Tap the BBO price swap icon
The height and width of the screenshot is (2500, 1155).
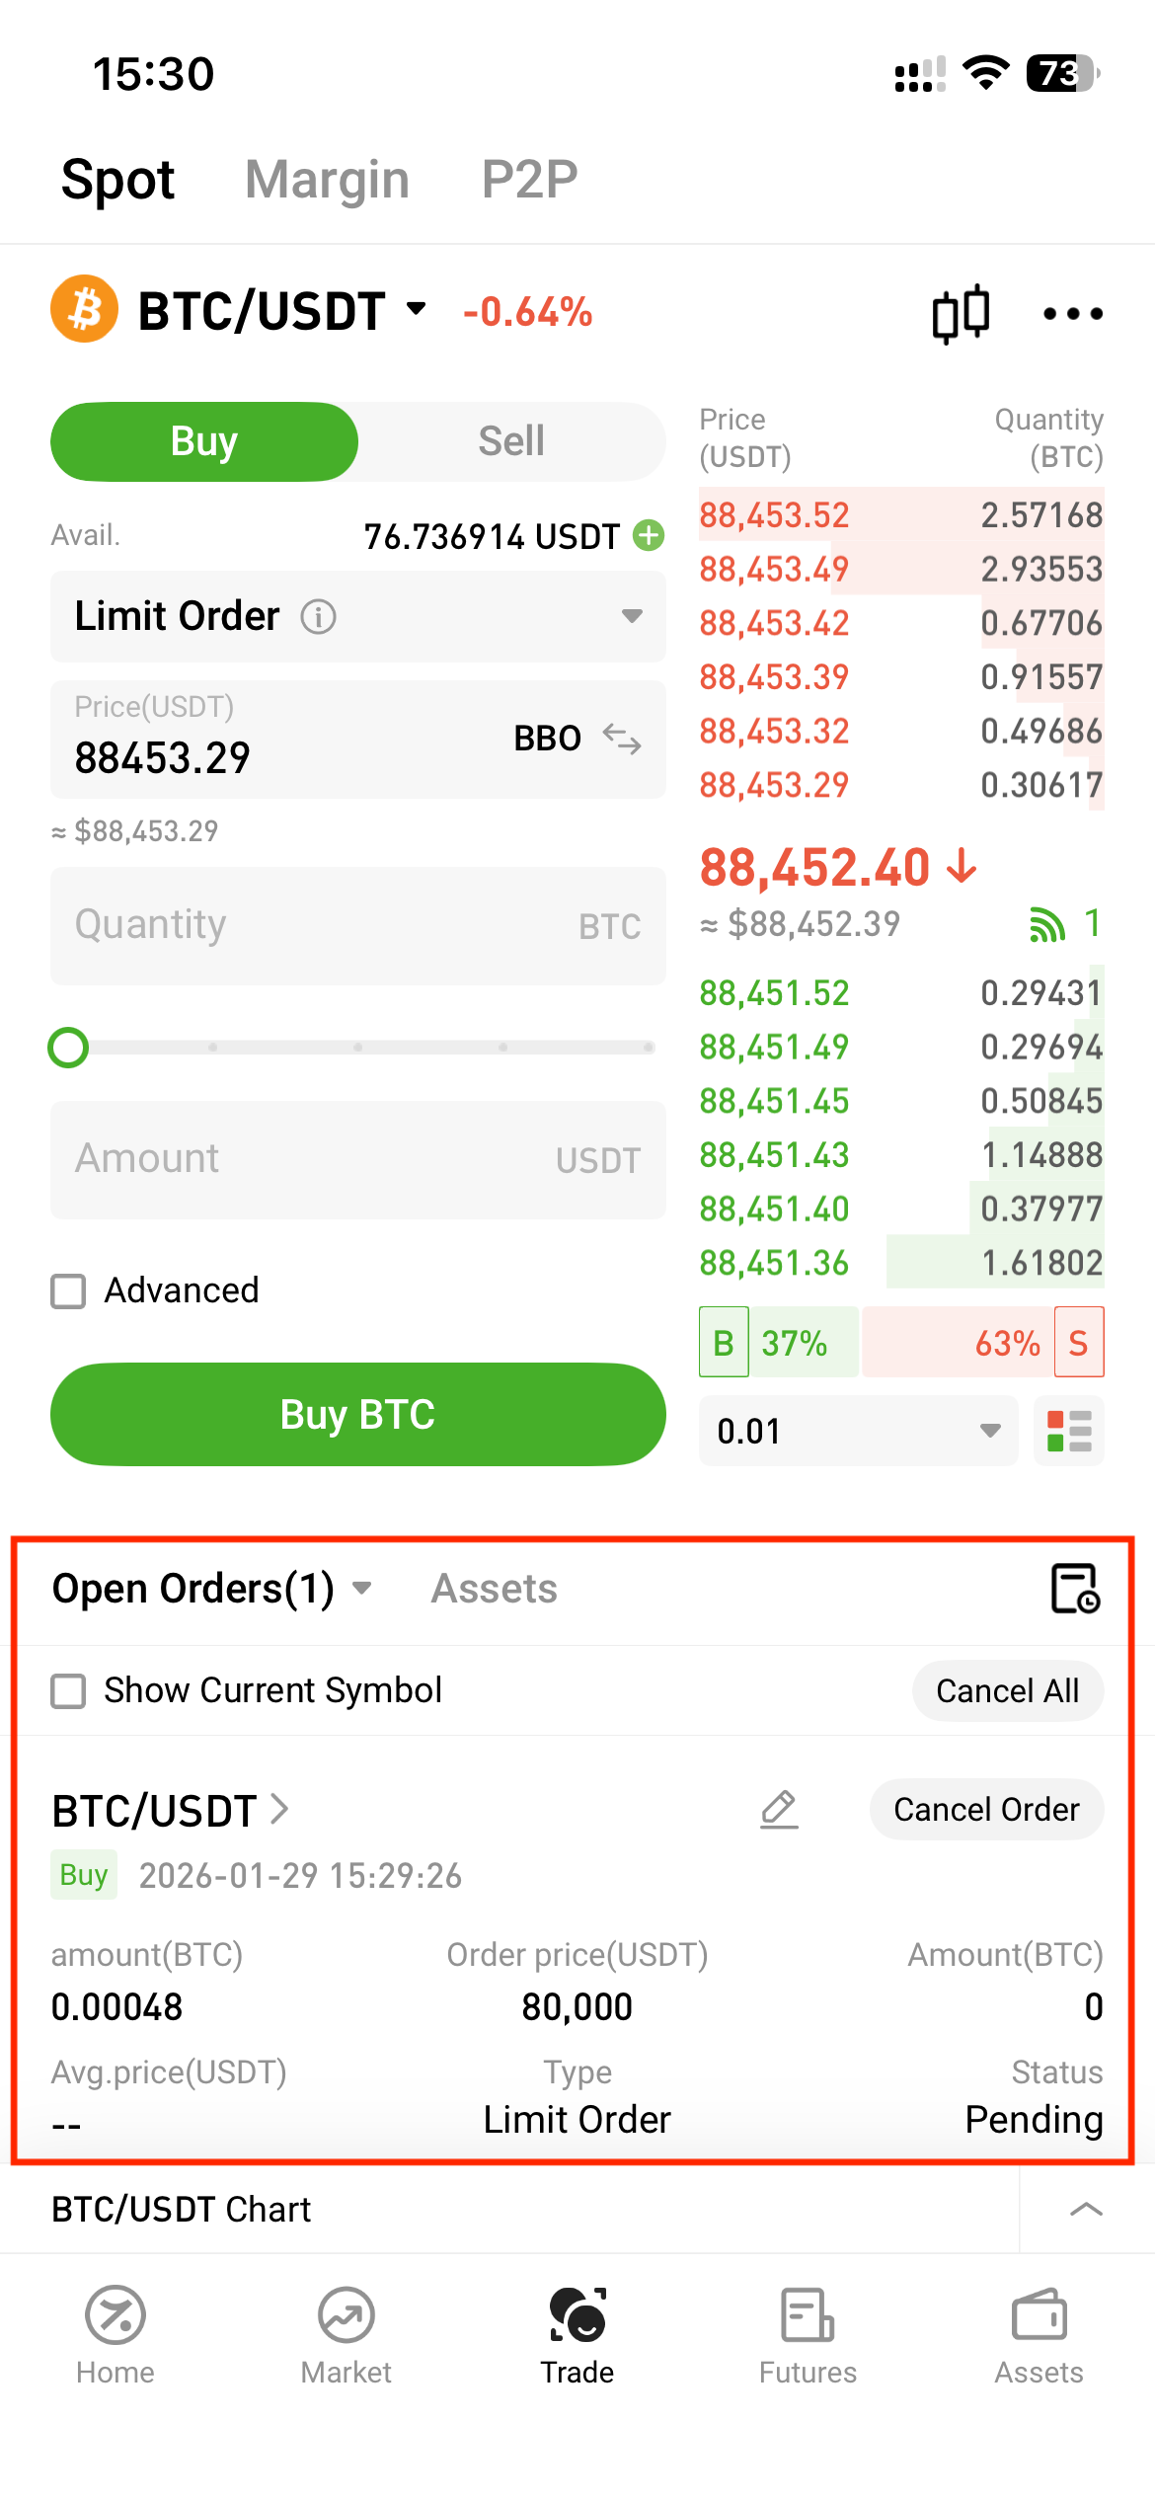(x=622, y=739)
